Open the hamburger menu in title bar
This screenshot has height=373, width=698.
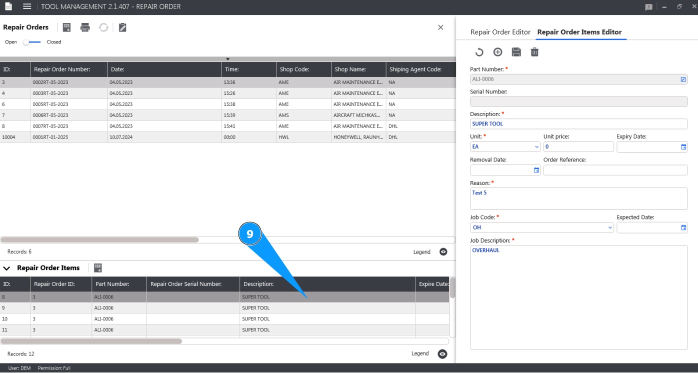[x=27, y=6]
